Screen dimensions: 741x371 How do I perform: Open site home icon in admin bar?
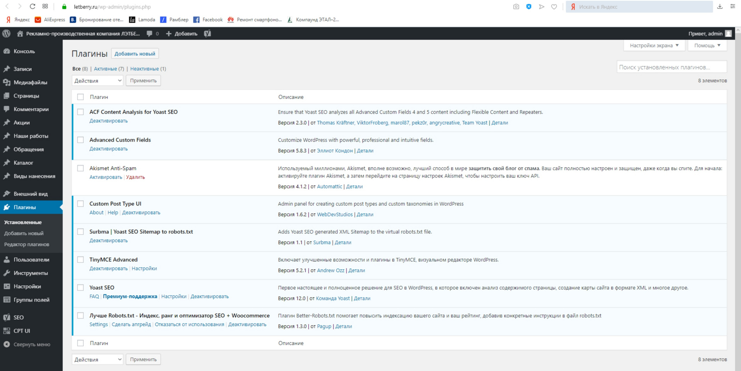coord(20,34)
